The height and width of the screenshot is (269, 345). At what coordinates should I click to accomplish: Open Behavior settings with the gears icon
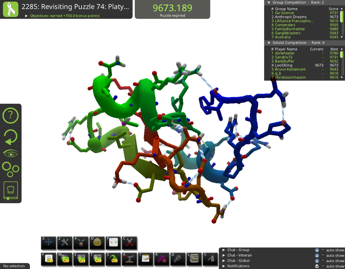[10, 170]
